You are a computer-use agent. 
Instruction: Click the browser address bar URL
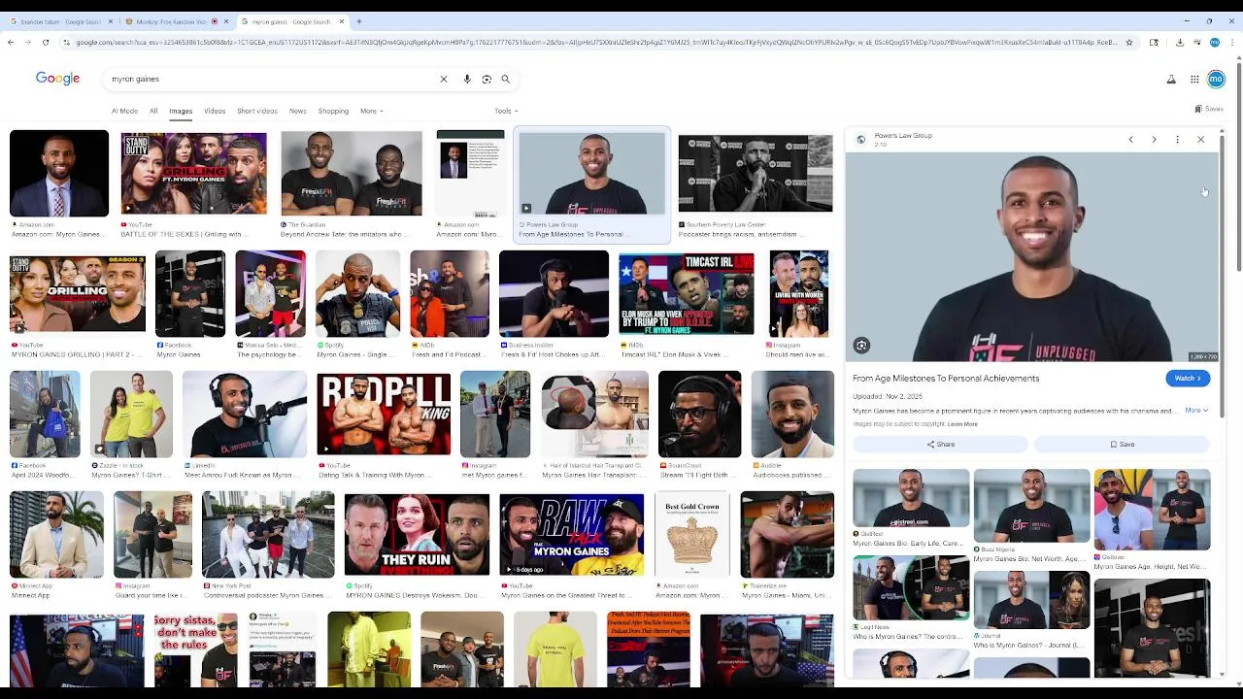[x=596, y=42]
